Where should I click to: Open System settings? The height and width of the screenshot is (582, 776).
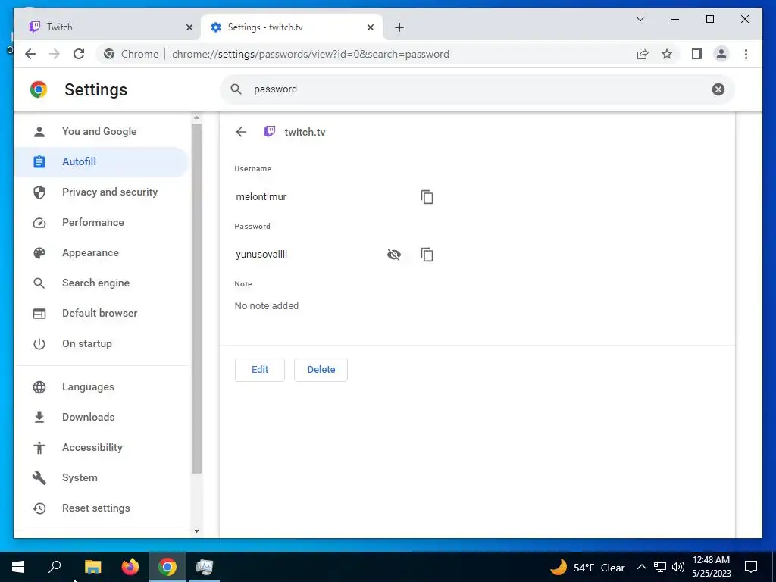[x=101, y=477]
